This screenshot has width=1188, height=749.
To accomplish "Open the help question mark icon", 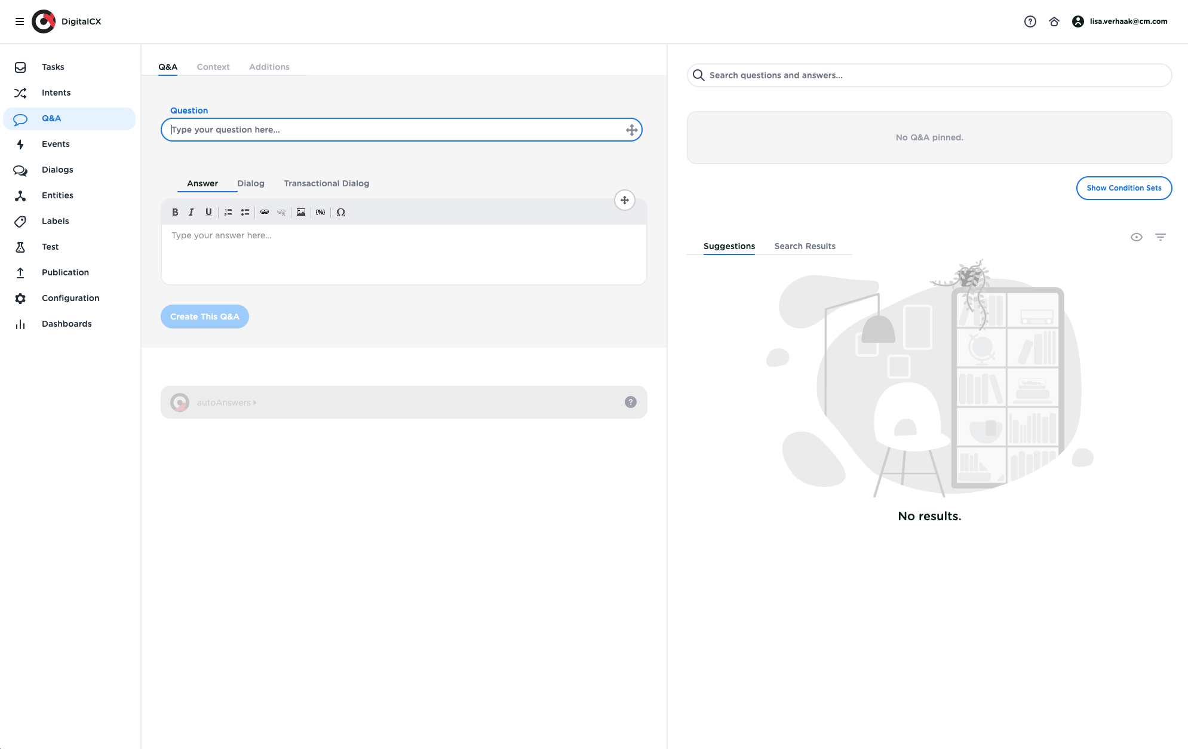I will coord(1030,22).
